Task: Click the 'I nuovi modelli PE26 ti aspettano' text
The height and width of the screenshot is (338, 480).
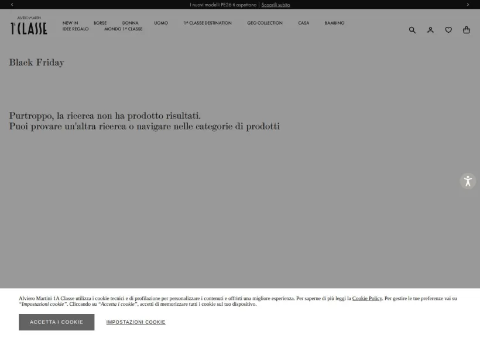Action: pos(223,5)
